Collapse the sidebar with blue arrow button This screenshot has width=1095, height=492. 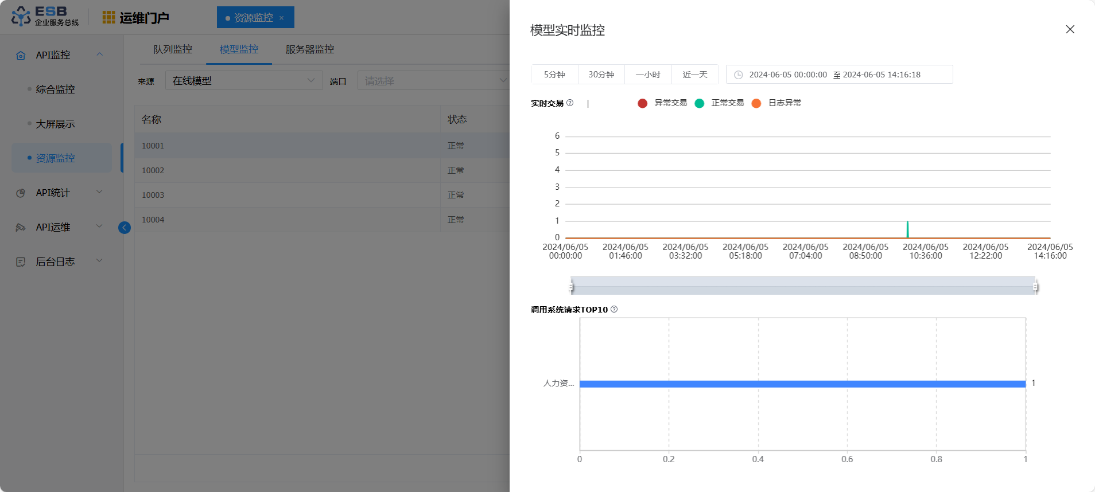[125, 228]
